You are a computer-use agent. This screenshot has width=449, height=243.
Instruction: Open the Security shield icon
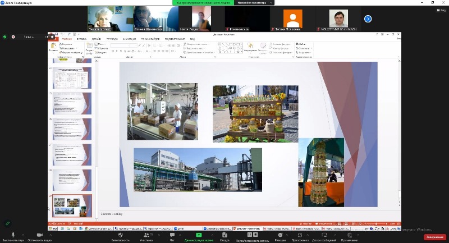120,234
